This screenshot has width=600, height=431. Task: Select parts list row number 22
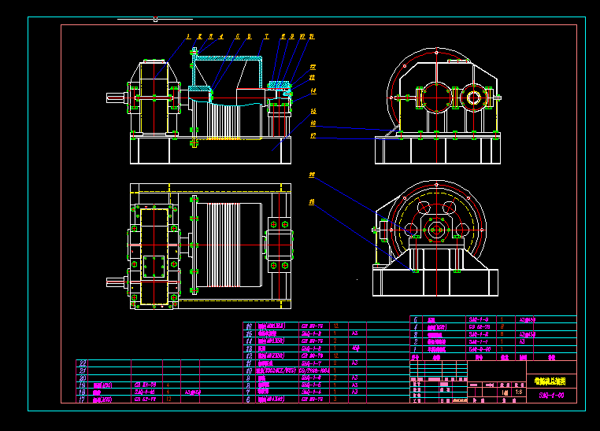[82, 363]
